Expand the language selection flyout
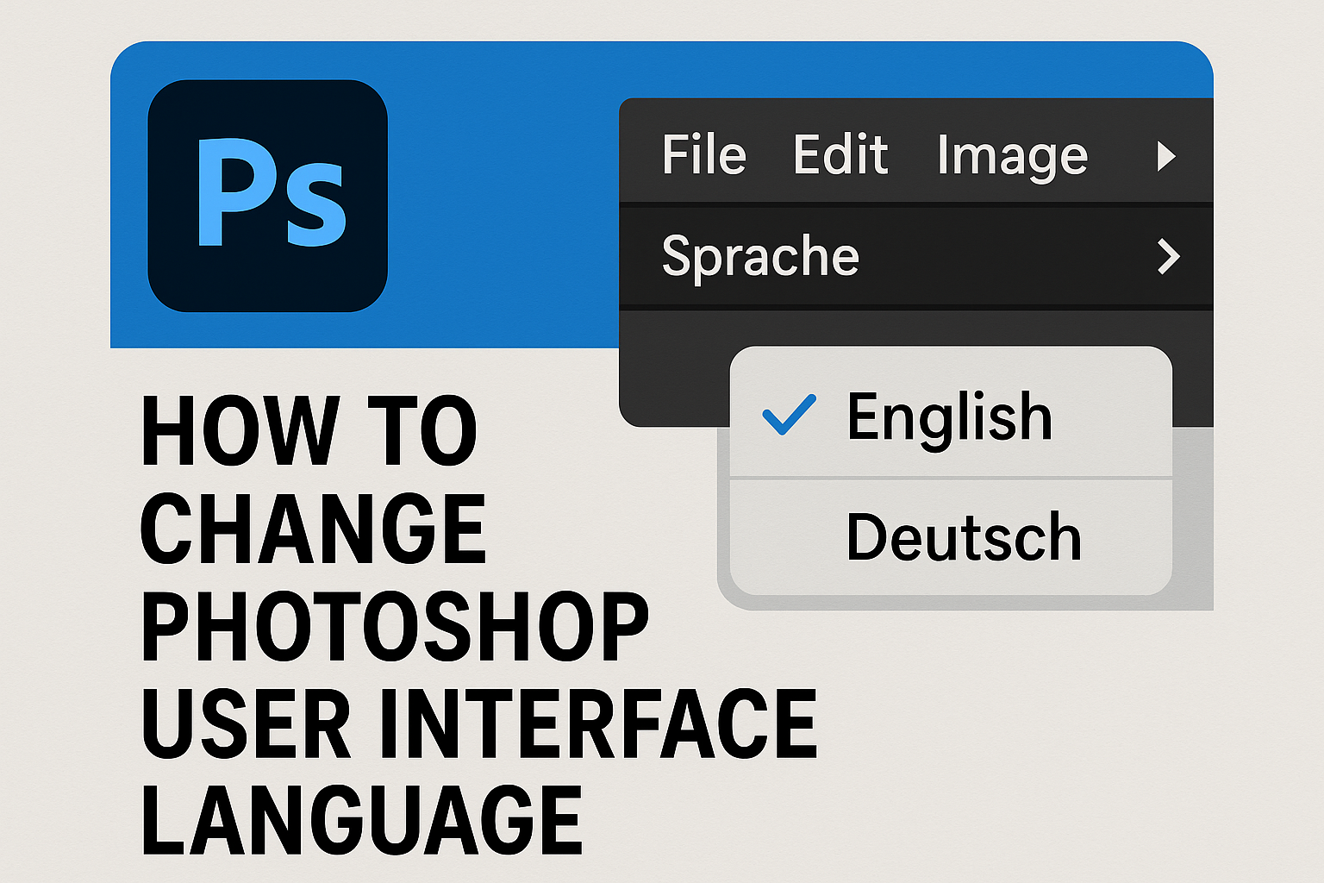 1170,256
